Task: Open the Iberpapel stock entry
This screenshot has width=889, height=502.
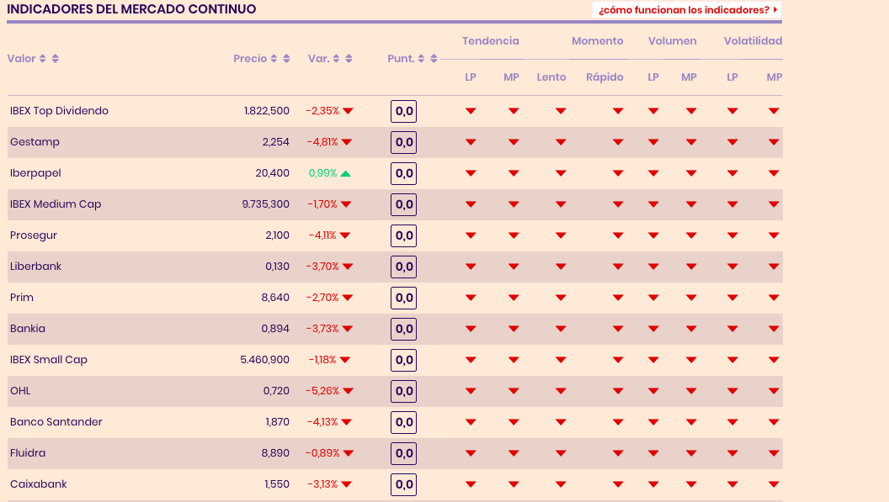Action: [x=35, y=173]
